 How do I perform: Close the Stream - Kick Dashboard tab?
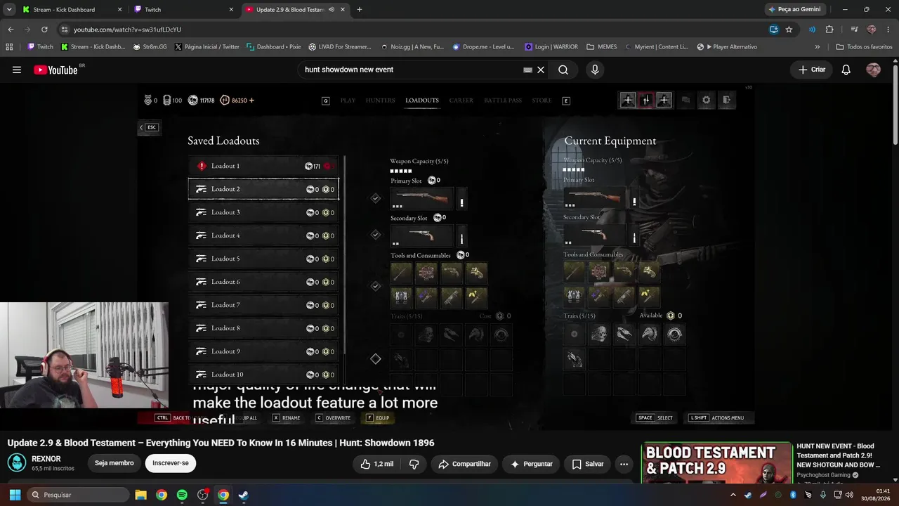(x=119, y=10)
